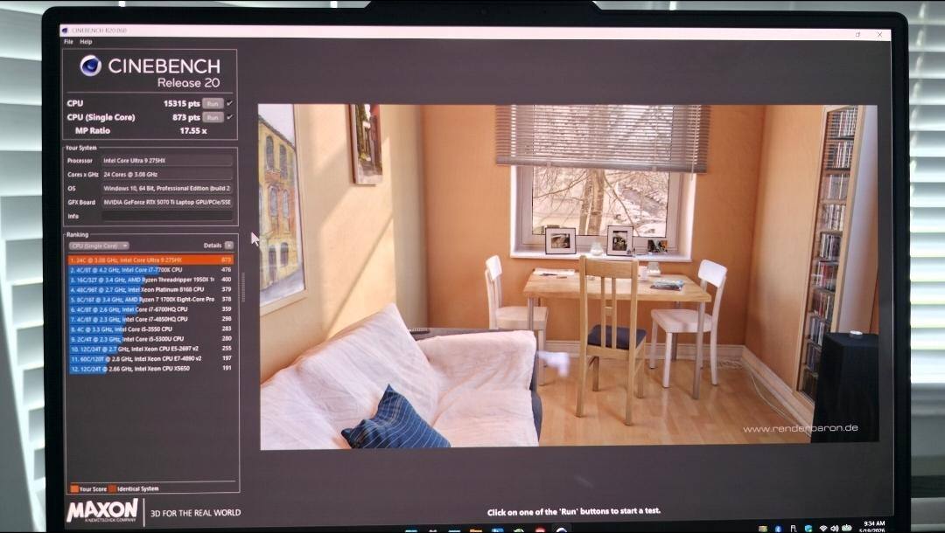Select ranking row AMD Ryzen Threadripper 1950X
Screen dimensions: 945x533
[150, 280]
